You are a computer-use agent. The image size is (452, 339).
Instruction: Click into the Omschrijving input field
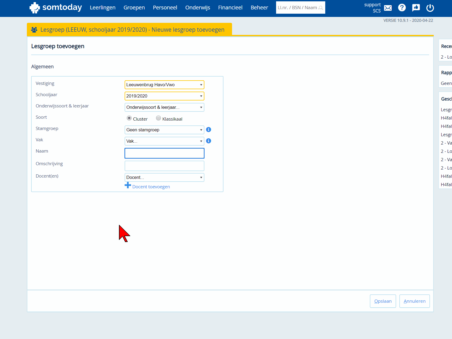164,166
